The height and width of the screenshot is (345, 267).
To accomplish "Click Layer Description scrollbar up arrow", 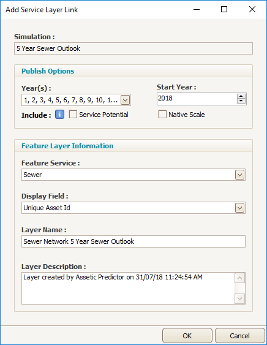I will coord(239,278).
